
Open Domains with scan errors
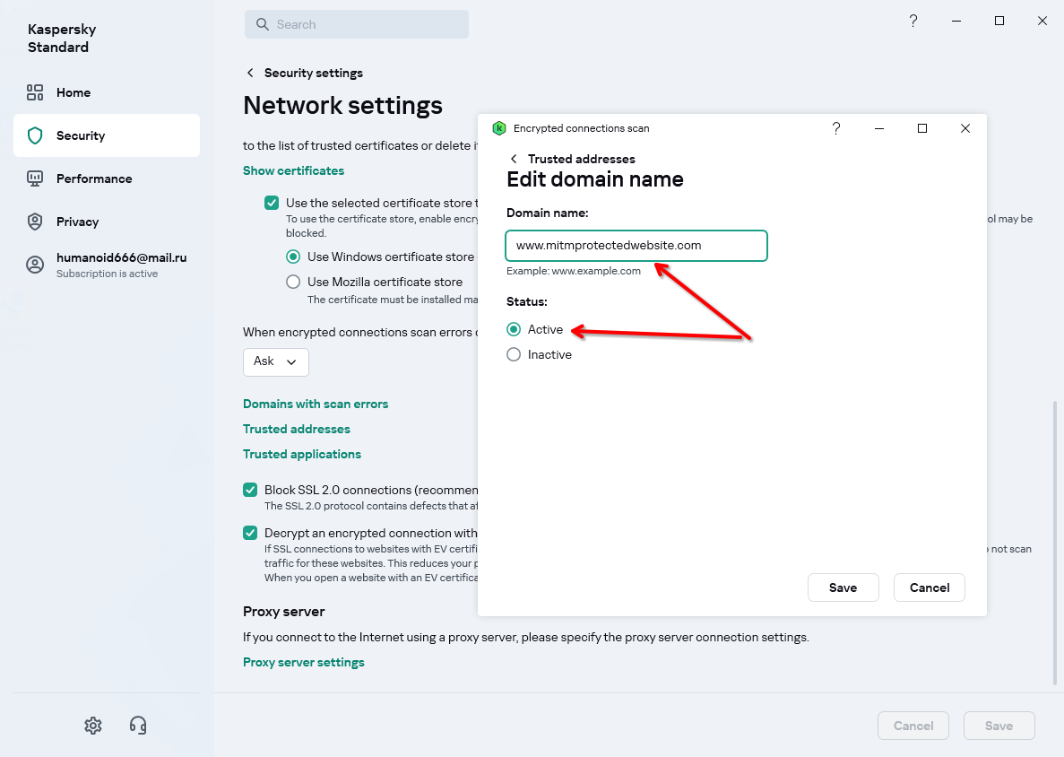[x=316, y=404]
